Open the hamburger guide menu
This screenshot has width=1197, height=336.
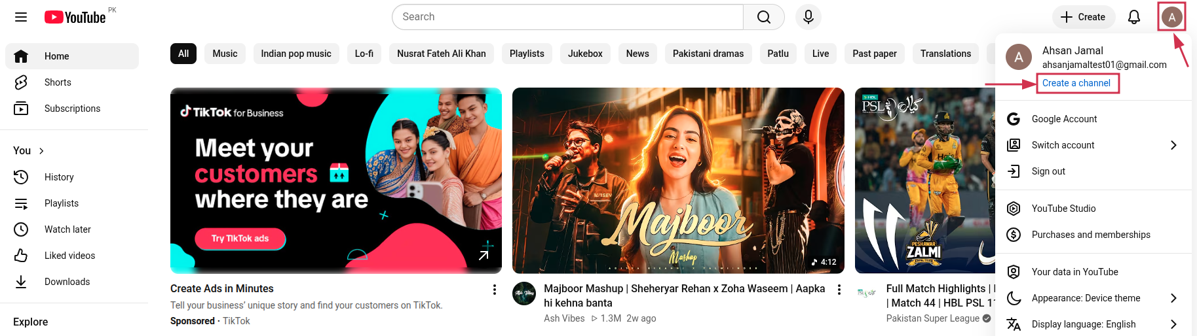[x=21, y=17]
